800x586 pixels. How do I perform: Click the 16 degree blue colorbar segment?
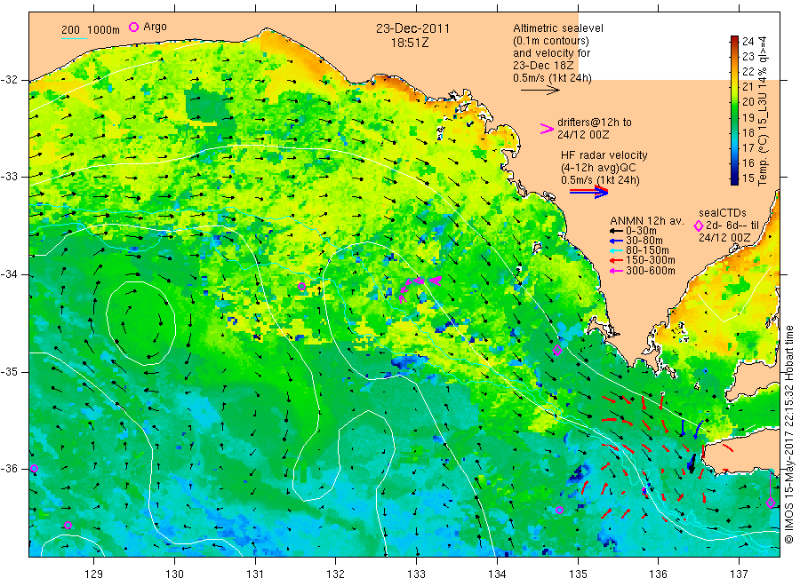pyautogui.click(x=734, y=163)
